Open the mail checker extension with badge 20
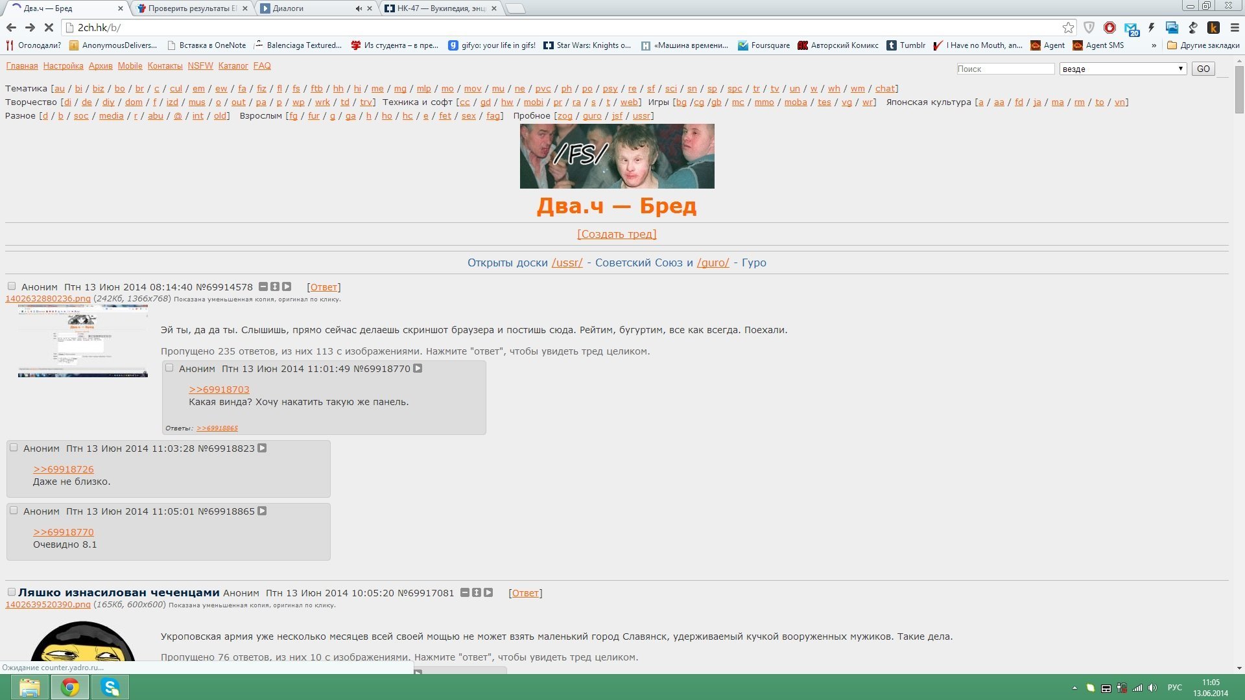This screenshot has width=1245, height=700. pos(1131,28)
